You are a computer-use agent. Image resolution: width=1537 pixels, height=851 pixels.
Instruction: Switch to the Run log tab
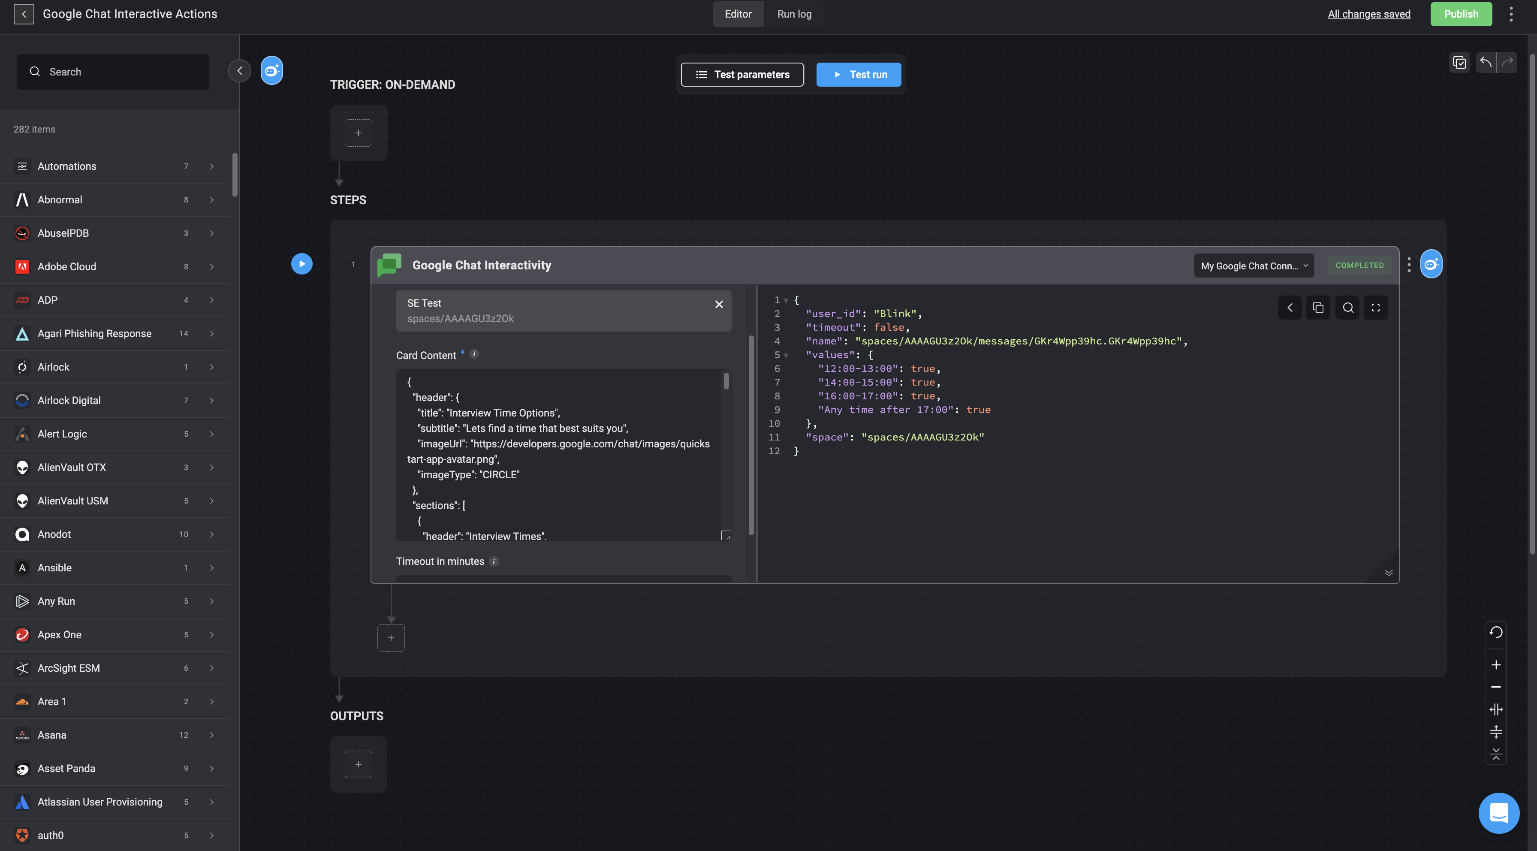coord(794,14)
